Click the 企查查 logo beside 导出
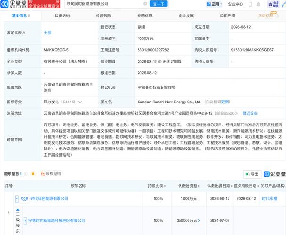 (275, 174)
